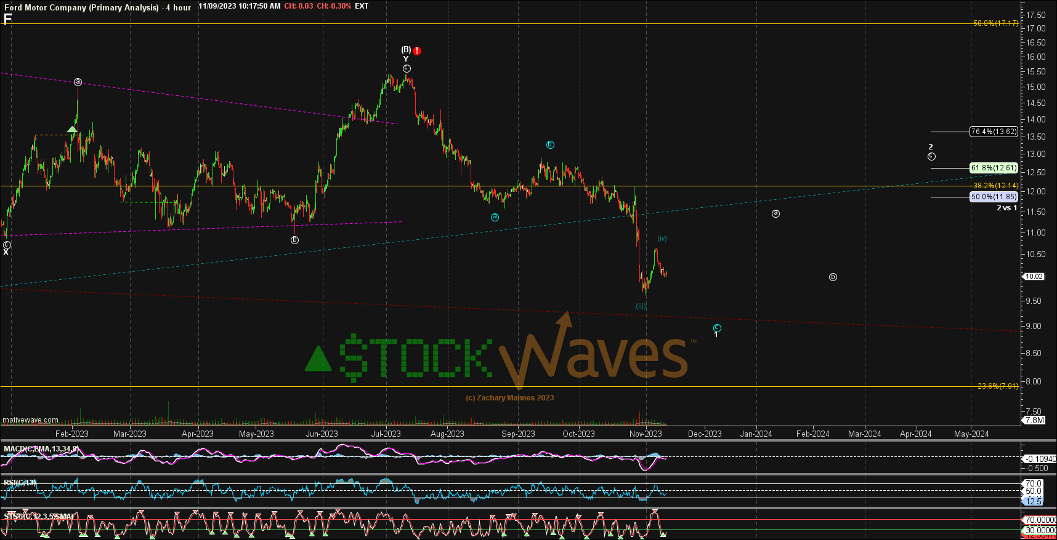Click the 50.0%(17.17) retracement label

pos(996,23)
